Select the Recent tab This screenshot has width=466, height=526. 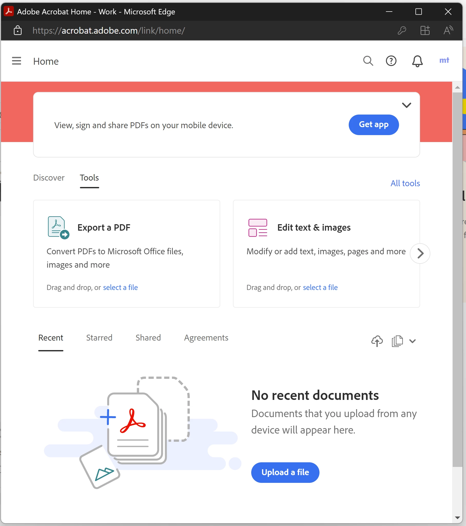pyautogui.click(x=51, y=338)
